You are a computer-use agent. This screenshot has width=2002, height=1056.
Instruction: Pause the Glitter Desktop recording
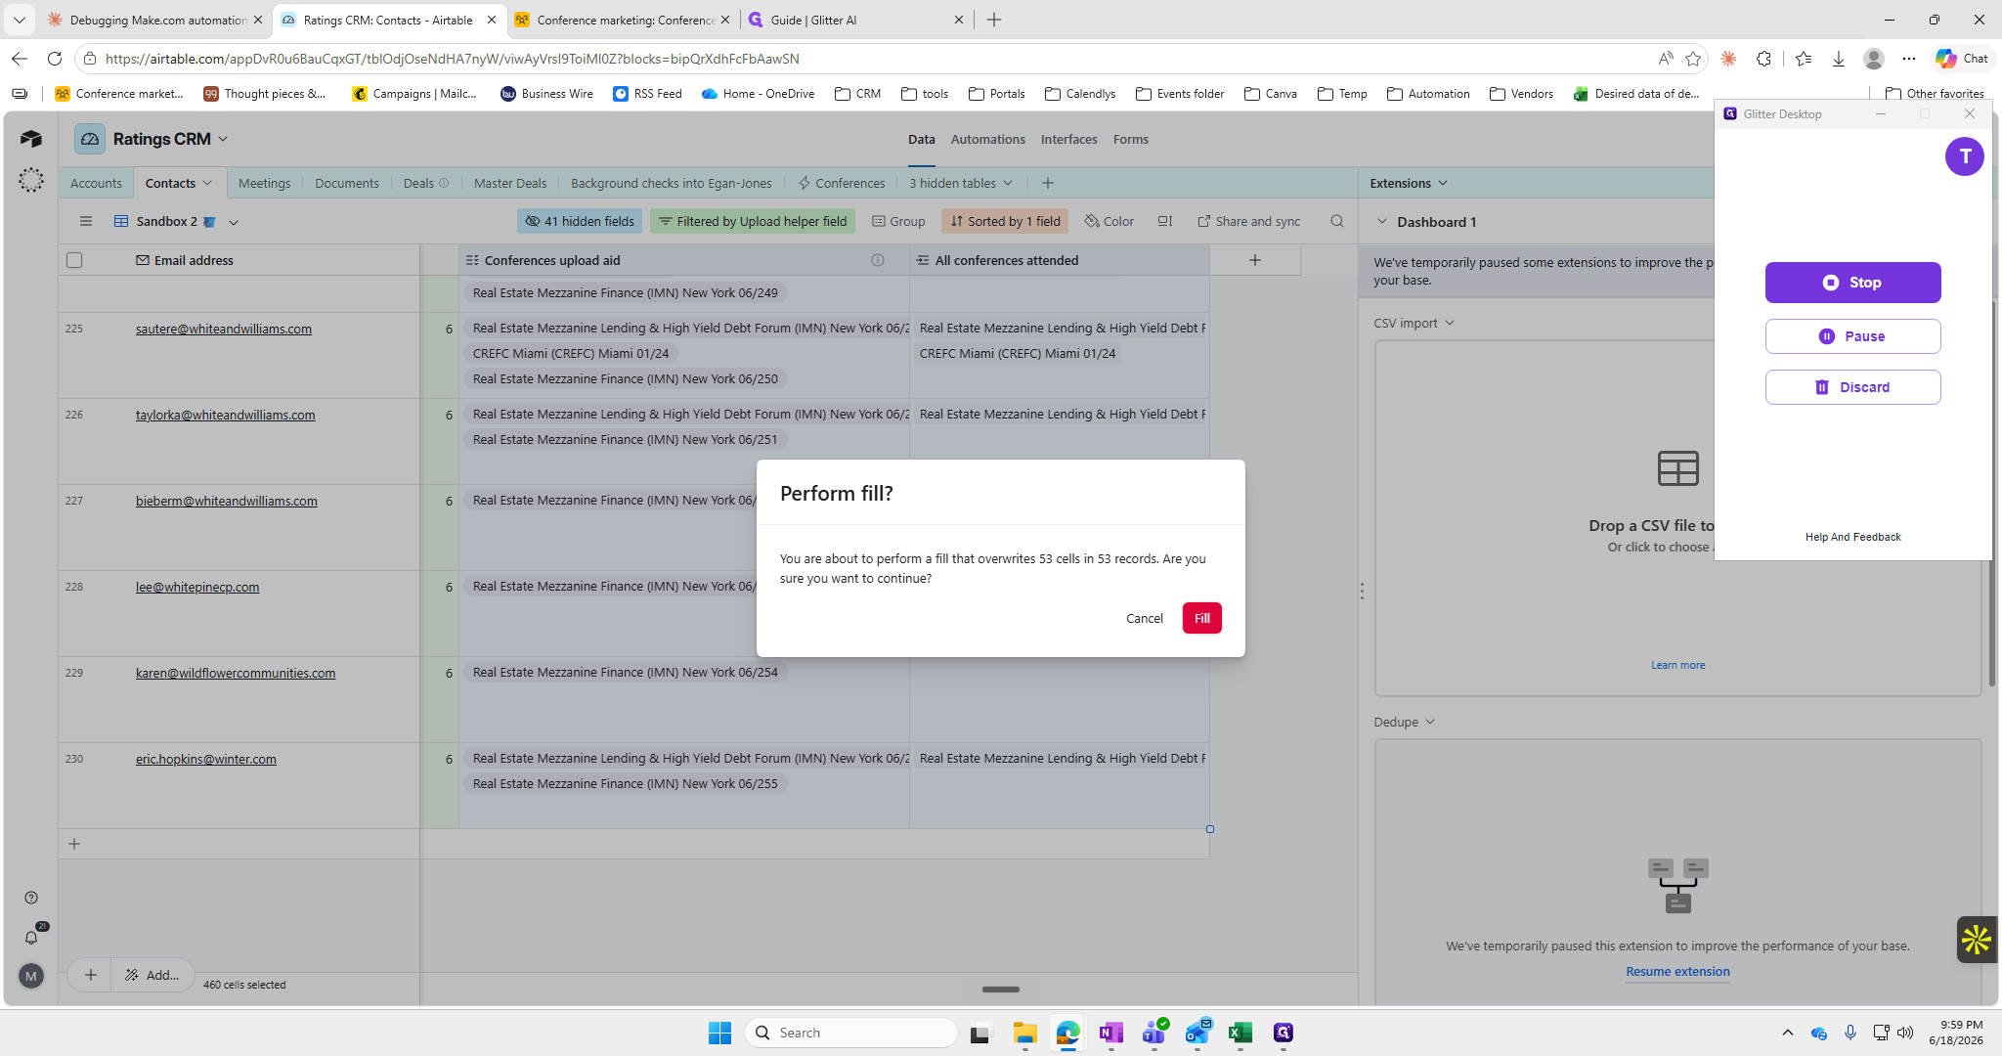click(x=1852, y=336)
